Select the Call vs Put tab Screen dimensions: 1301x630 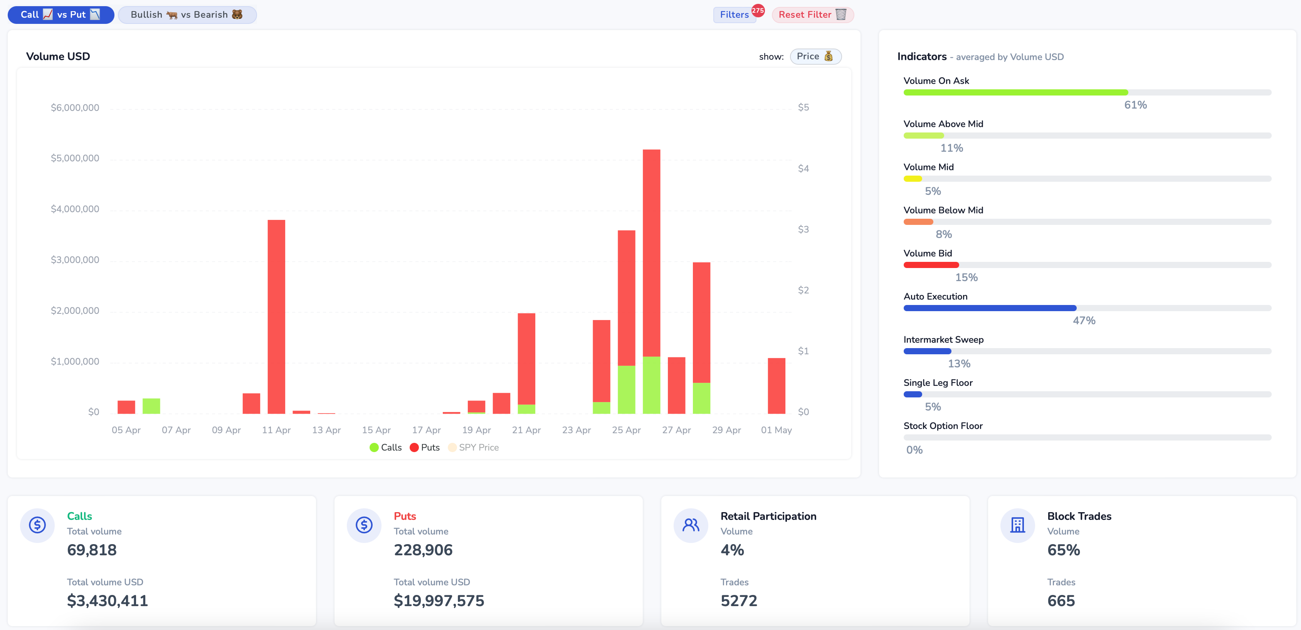(61, 15)
